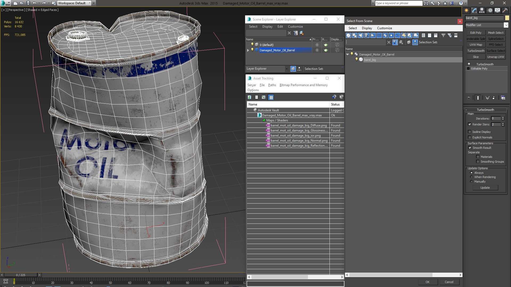Toggle Display Helpers filter in Select From Scene
511x287 pixels.
coord(373,35)
